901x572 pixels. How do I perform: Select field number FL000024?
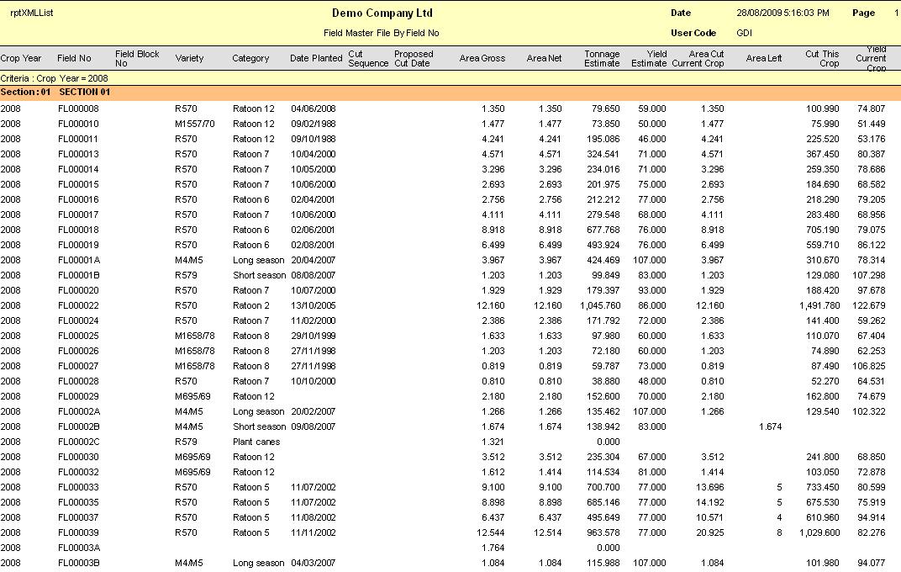[x=78, y=320]
